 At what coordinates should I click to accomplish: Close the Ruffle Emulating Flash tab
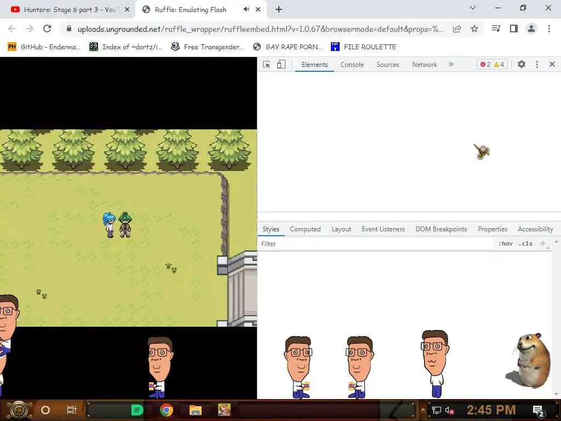[x=258, y=10]
